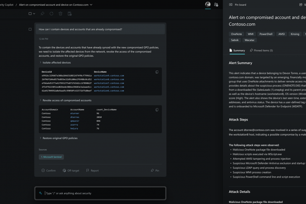Switch to the Summary tab

tap(237, 51)
